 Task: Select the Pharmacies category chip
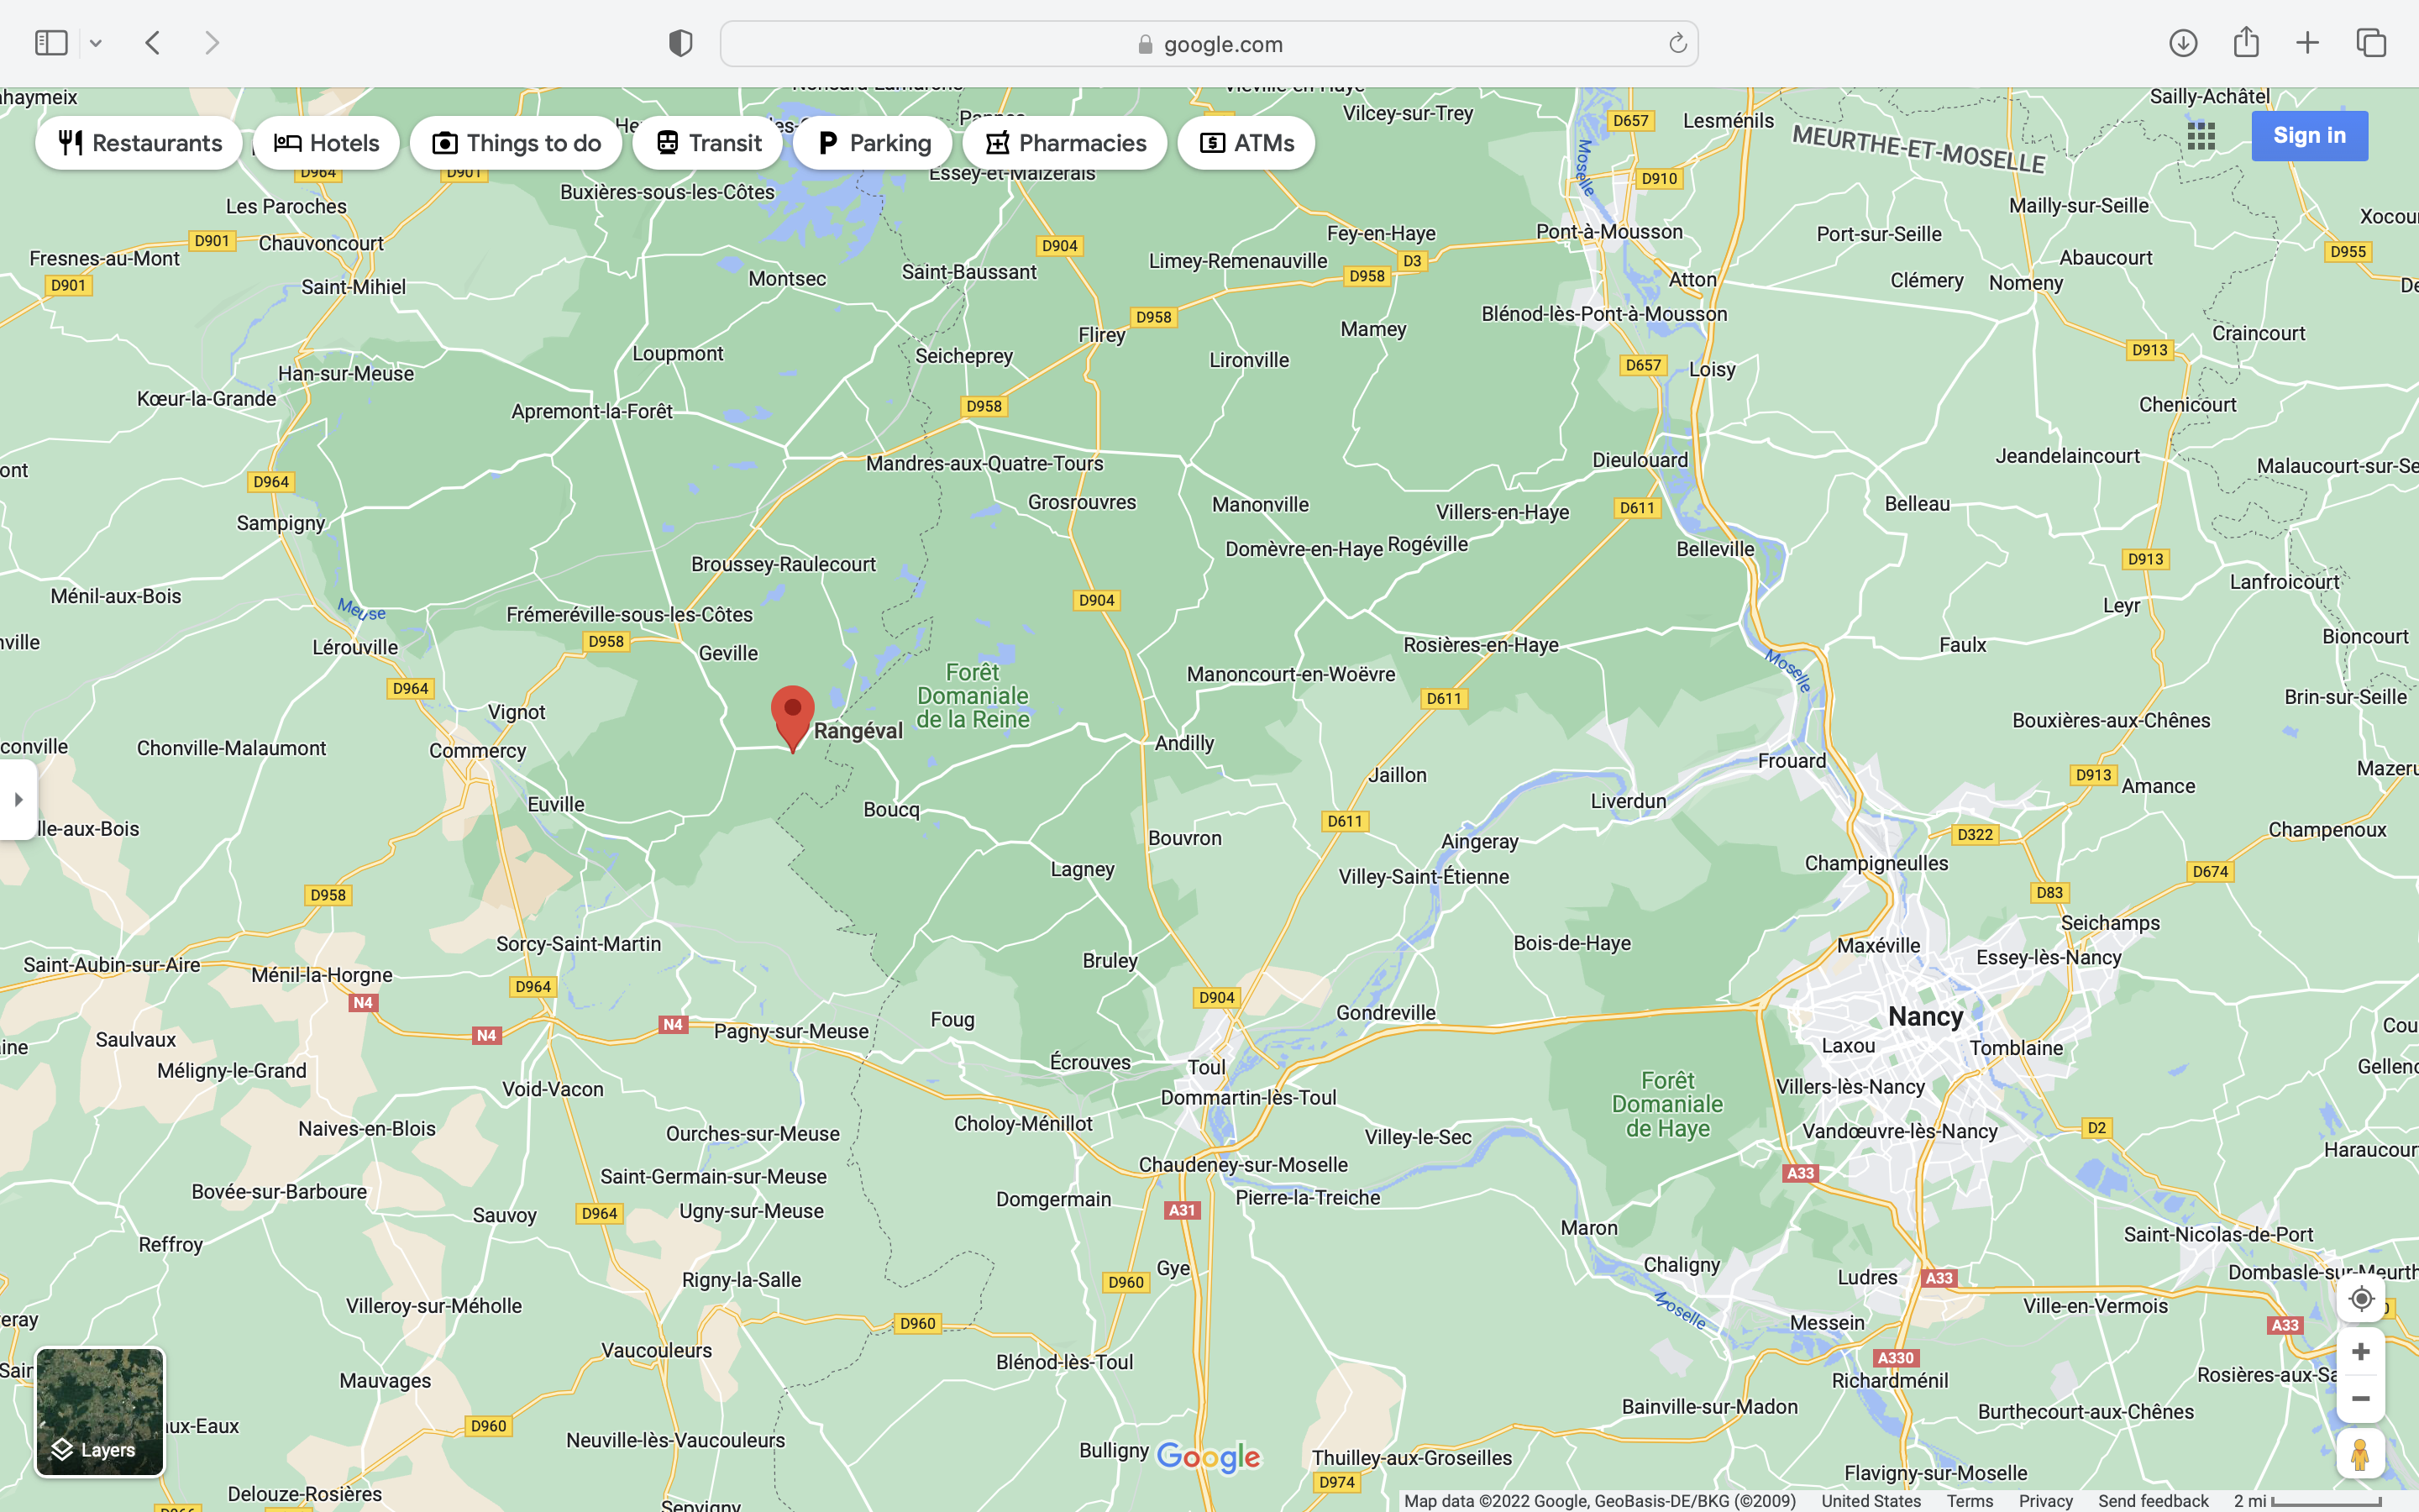[1064, 143]
